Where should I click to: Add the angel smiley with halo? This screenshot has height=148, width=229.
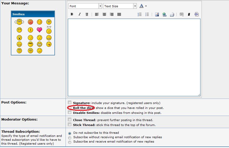pos(19,22)
